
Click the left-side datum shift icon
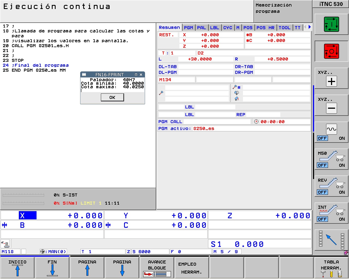[x=161, y=93]
